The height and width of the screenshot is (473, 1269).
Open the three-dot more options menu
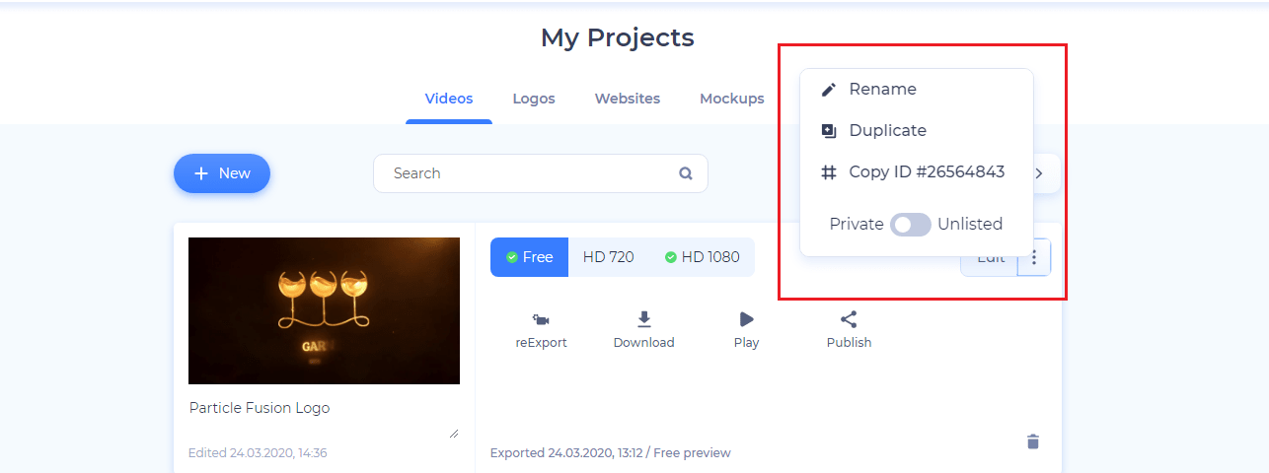point(1034,258)
